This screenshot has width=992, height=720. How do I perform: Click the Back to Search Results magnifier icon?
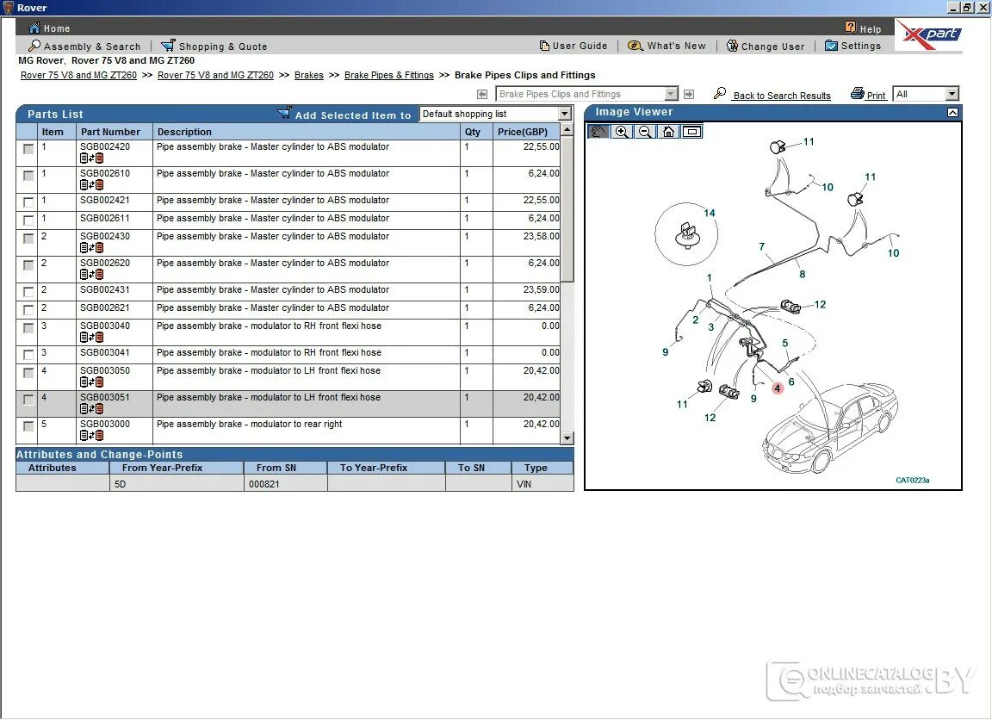pyautogui.click(x=720, y=94)
